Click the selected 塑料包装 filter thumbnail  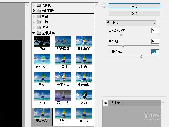pyautogui.click(x=42, y=114)
